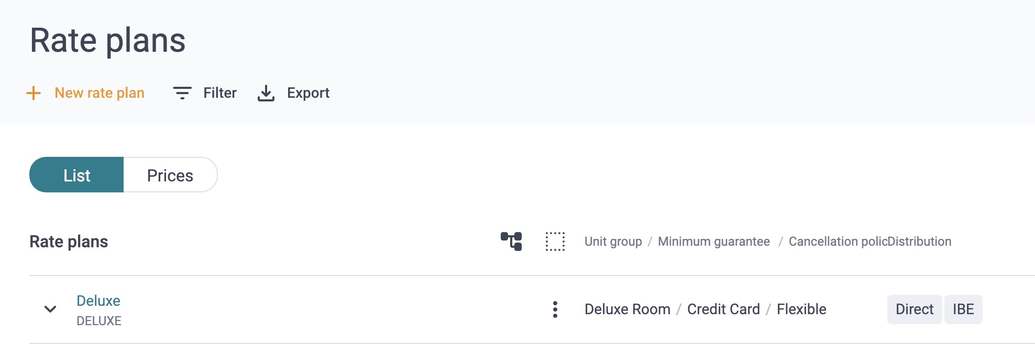The height and width of the screenshot is (344, 1035).
Task: Click the Filter text button
Action: (x=220, y=93)
